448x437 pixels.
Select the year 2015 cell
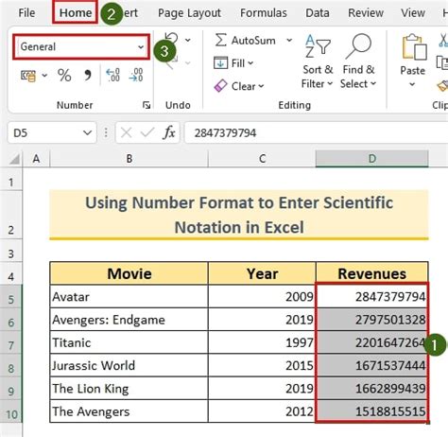click(262, 366)
